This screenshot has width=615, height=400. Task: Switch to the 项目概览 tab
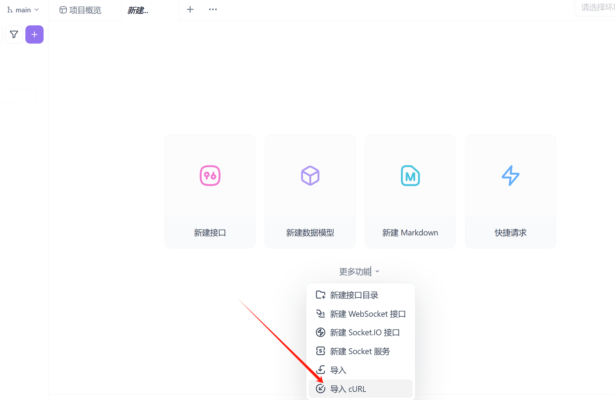pos(81,10)
